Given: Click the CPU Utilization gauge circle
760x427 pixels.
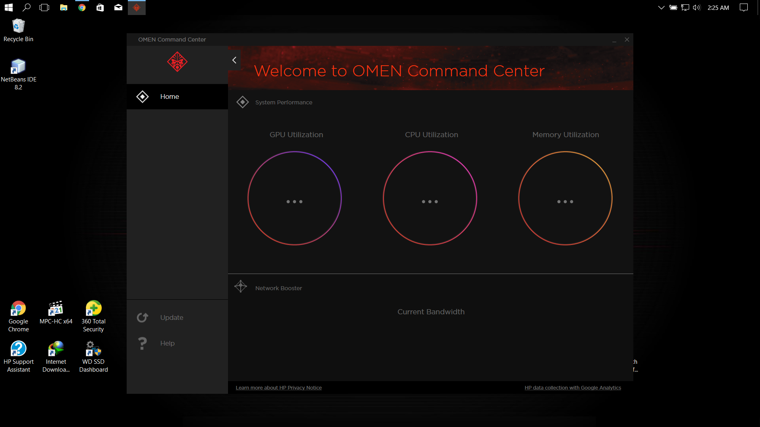Looking at the screenshot, I should click(x=430, y=198).
